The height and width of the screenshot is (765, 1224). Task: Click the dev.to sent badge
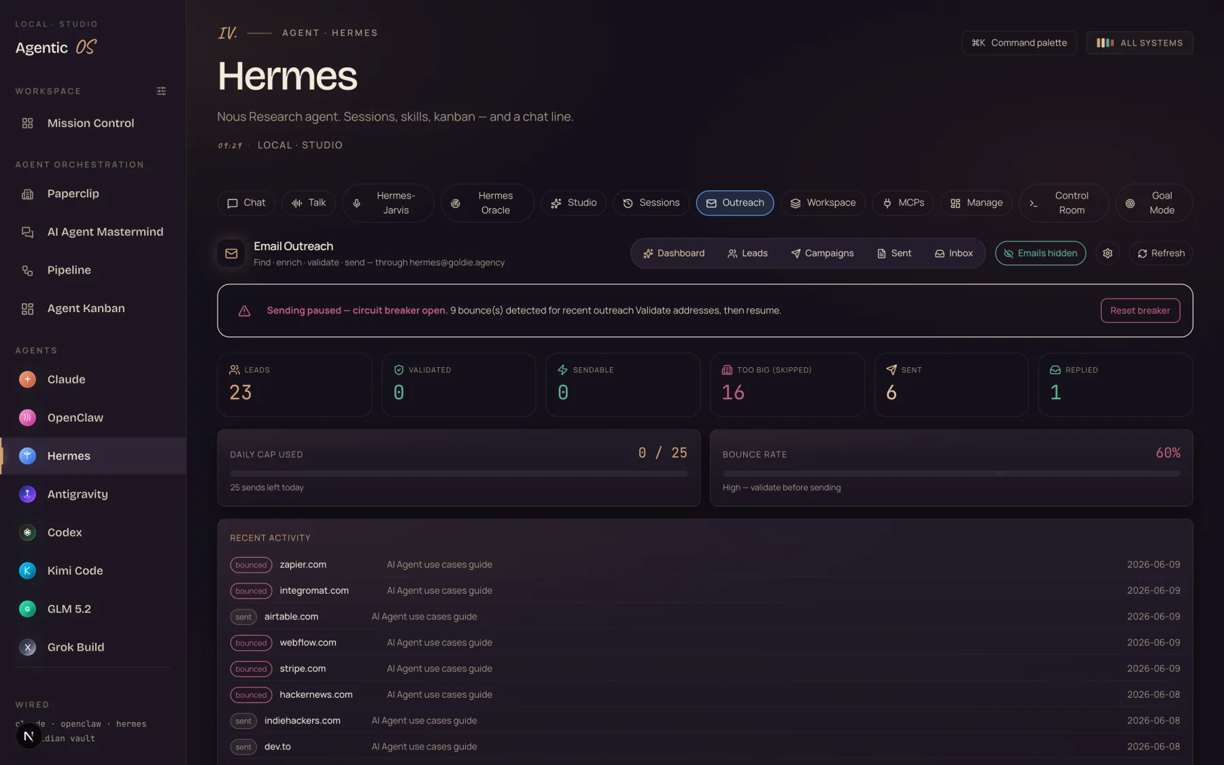[x=243, y=747]
